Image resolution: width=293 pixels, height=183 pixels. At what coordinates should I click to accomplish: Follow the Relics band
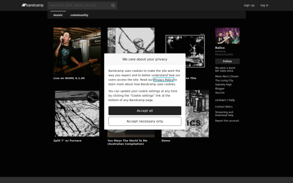227,61
